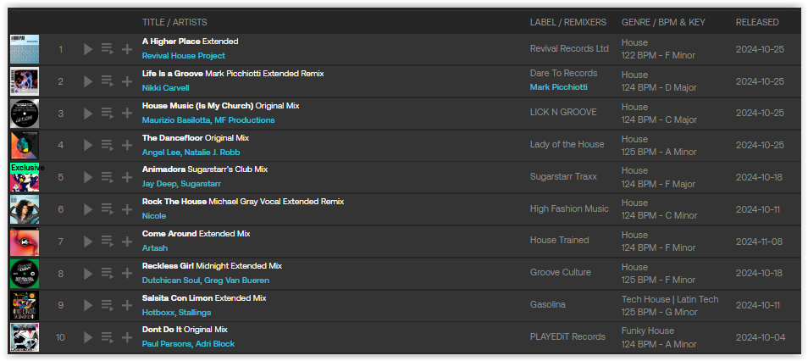Viewport: 808px width, 361px height.
Task: Add Life Is a Groove to queue
Action: point(108,81)
